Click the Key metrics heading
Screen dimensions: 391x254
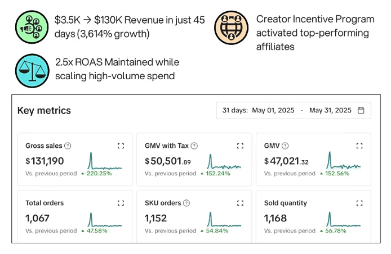[45, 110]
